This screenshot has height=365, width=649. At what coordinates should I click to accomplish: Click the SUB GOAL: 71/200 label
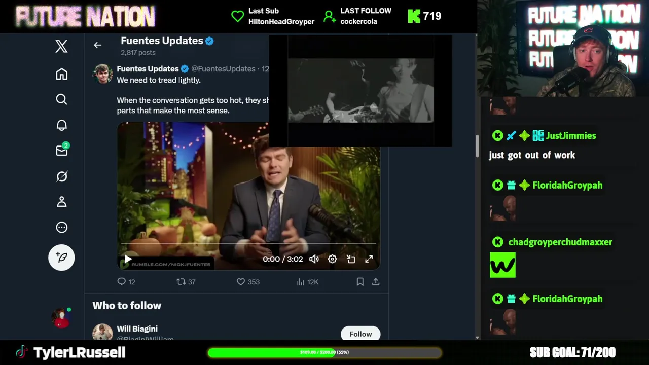pos(572,352)
